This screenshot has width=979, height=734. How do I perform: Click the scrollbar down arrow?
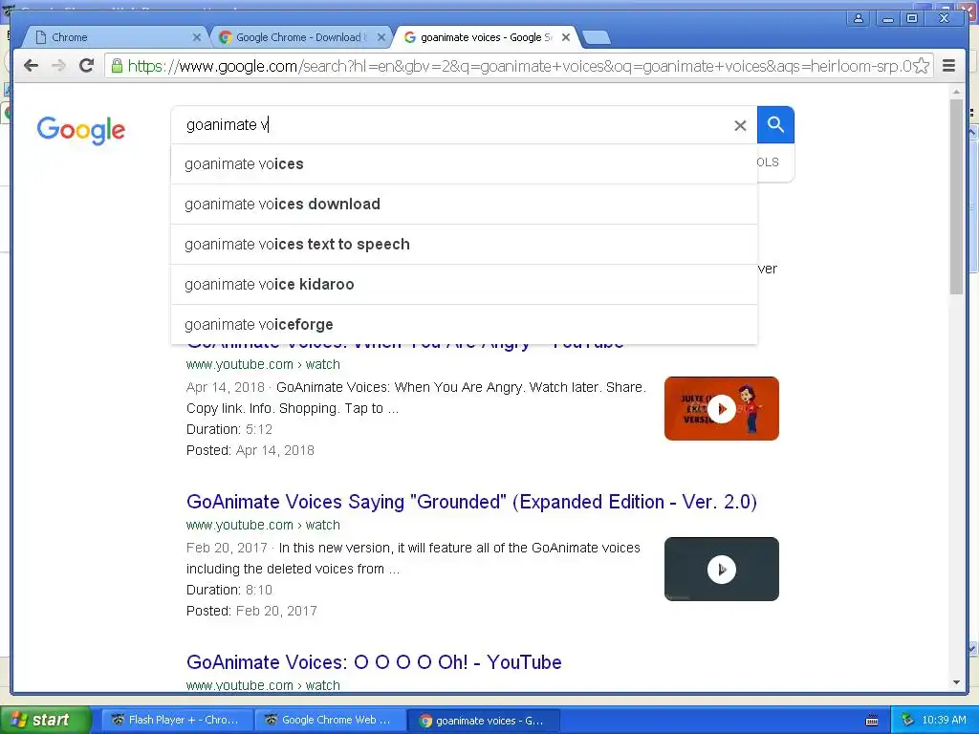click(956, 682)
